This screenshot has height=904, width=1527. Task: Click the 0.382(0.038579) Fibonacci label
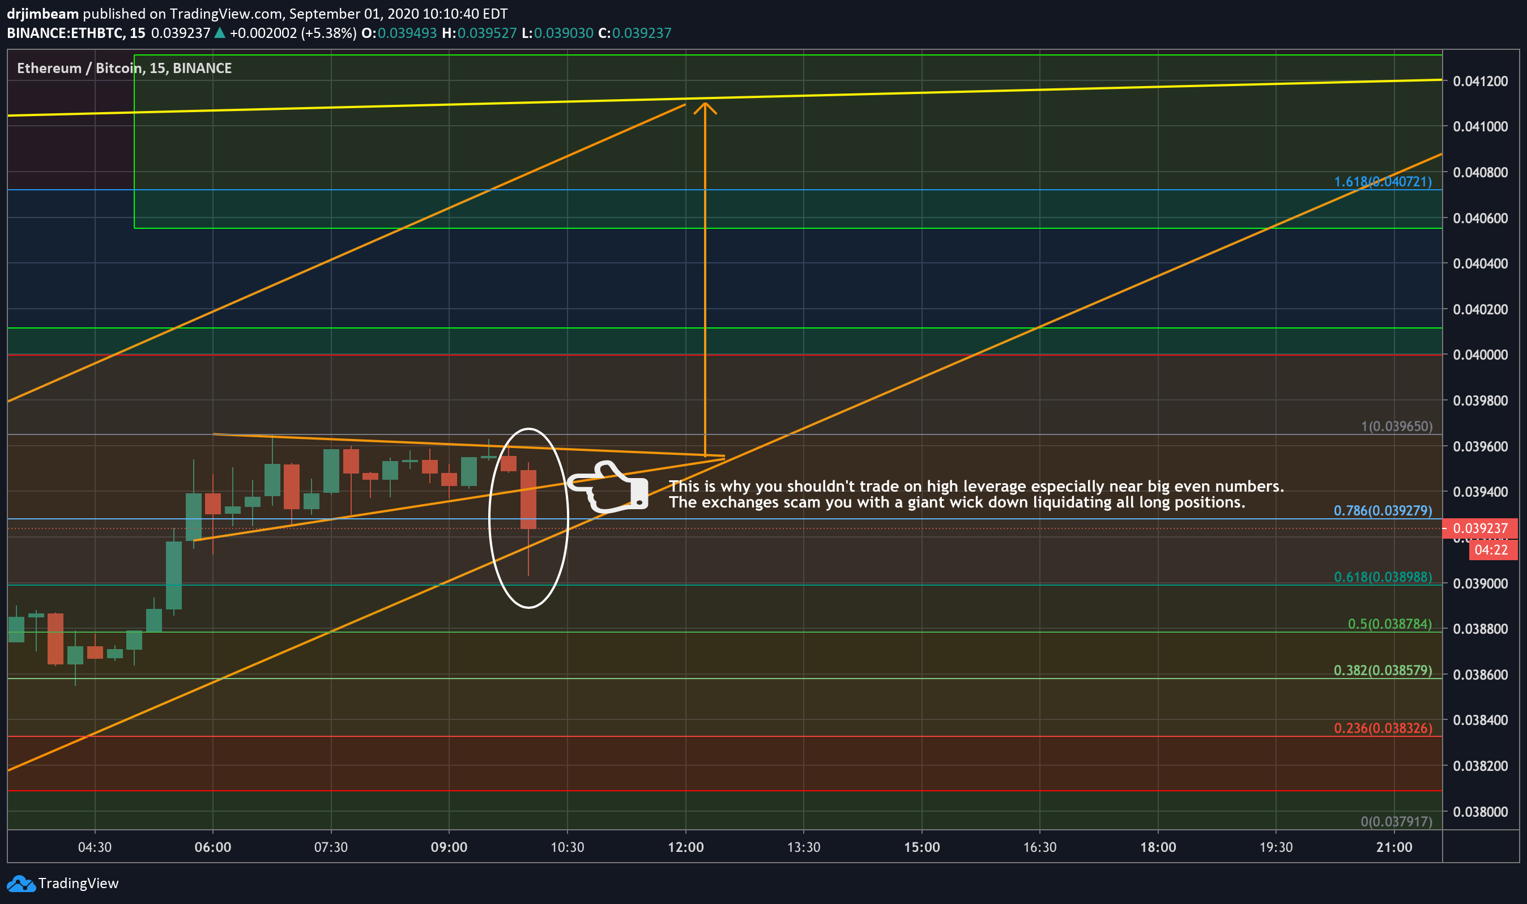pos(1383,670)
